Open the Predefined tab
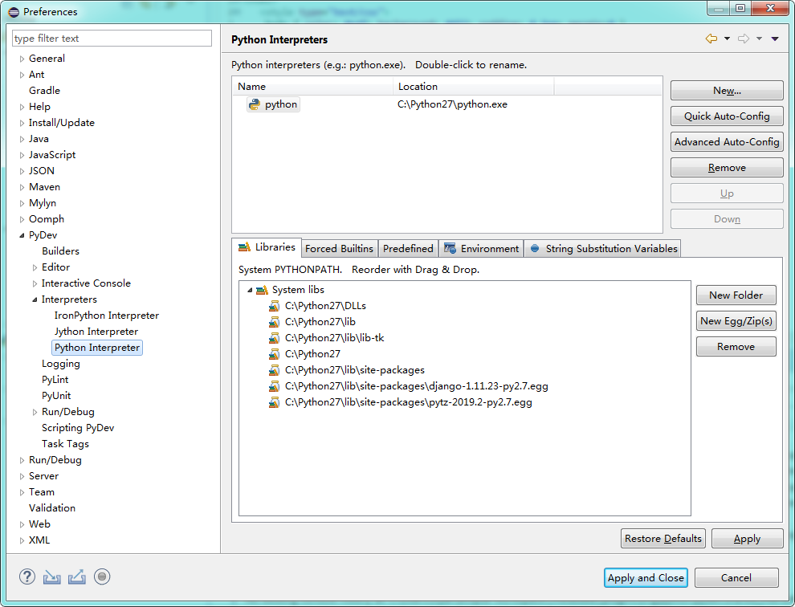 coord(408,248)
